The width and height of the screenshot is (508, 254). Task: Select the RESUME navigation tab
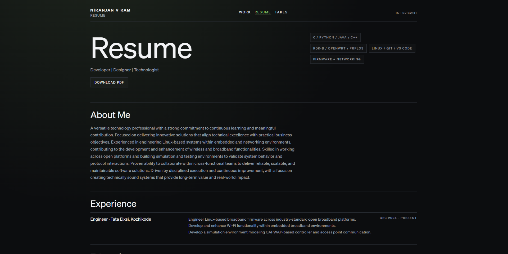(x=262, y=12)
